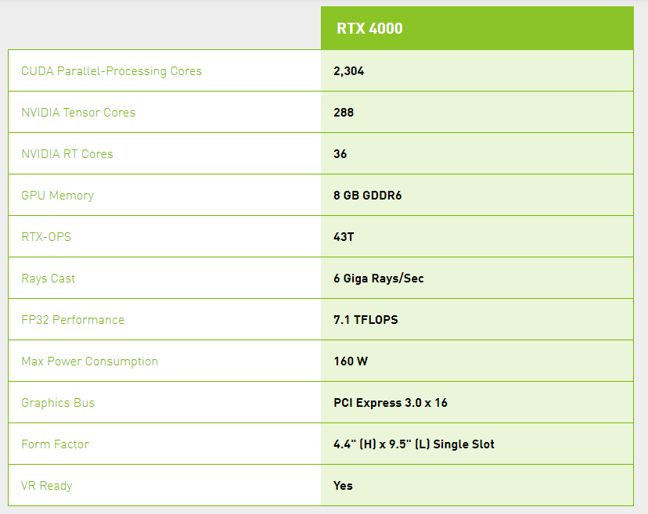The image size is (648, 514).
Task: Click the 7.1 TFLOPS value
Action: tap(365, 319)
